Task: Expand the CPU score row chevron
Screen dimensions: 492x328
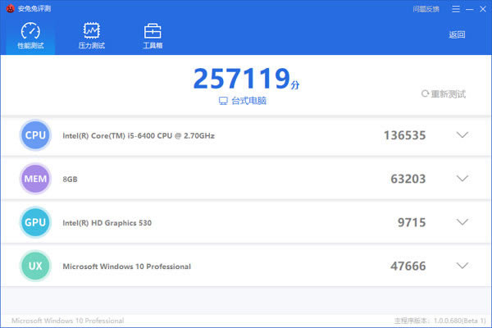Action: coord(462,135)
